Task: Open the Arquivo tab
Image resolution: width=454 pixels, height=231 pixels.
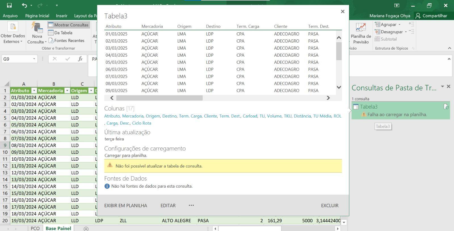Action: tap(10, 16)
